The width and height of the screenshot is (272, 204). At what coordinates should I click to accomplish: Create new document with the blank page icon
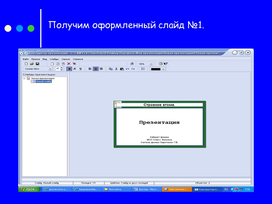click(27, 64)
